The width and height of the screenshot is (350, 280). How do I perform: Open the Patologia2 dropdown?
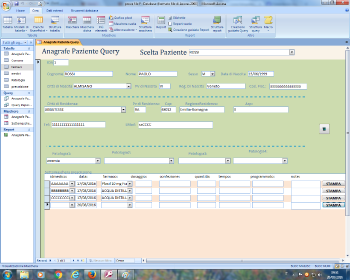pyautogui.click(x=171, y=161)
